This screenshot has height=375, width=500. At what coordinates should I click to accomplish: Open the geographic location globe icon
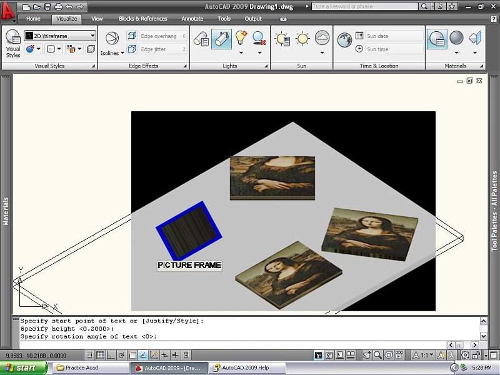[x=344, y=39]
